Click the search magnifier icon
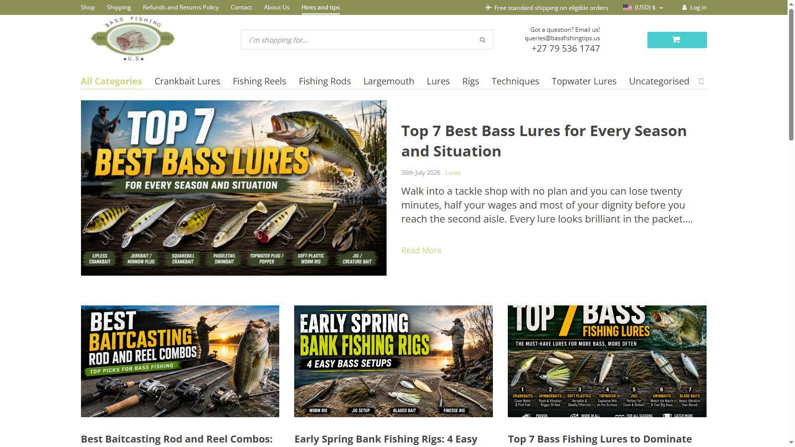The image size is (795, 447). (x=482, y=40)
